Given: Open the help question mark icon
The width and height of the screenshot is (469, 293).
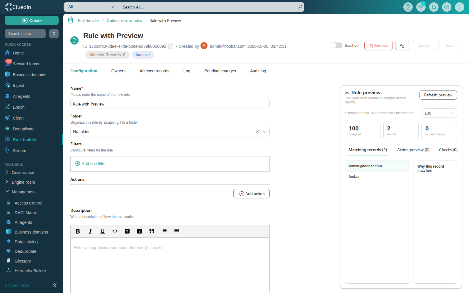Looking at the screenshot, I should [447, 7].
